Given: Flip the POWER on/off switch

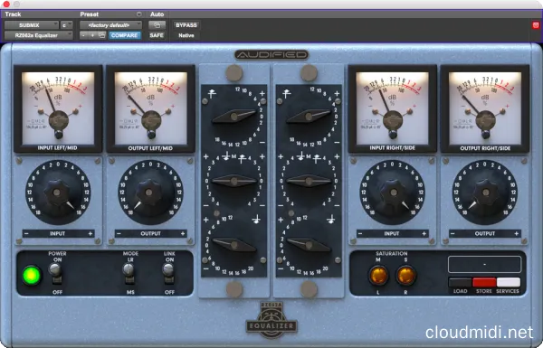Looking at the screenshot, I should pos(55,273).
